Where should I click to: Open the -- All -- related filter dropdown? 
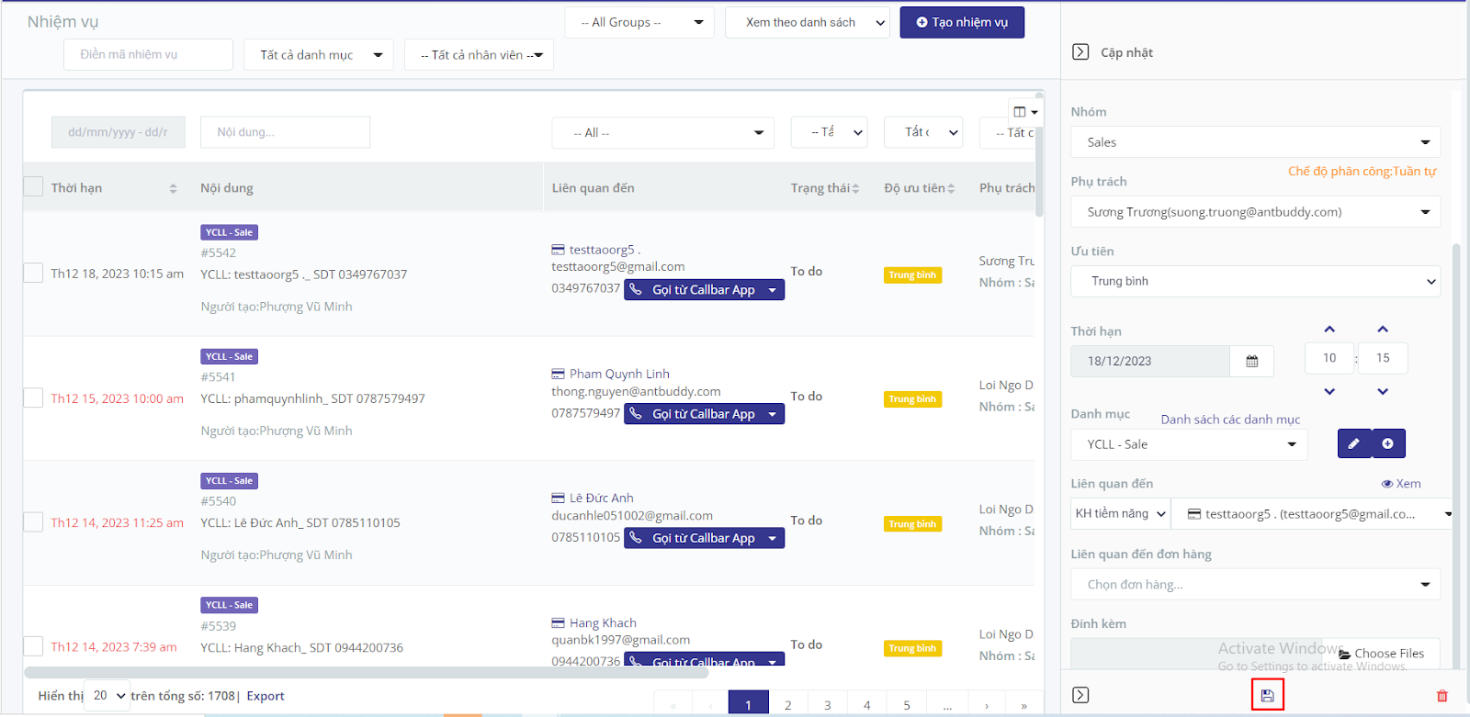click(662, 132)
